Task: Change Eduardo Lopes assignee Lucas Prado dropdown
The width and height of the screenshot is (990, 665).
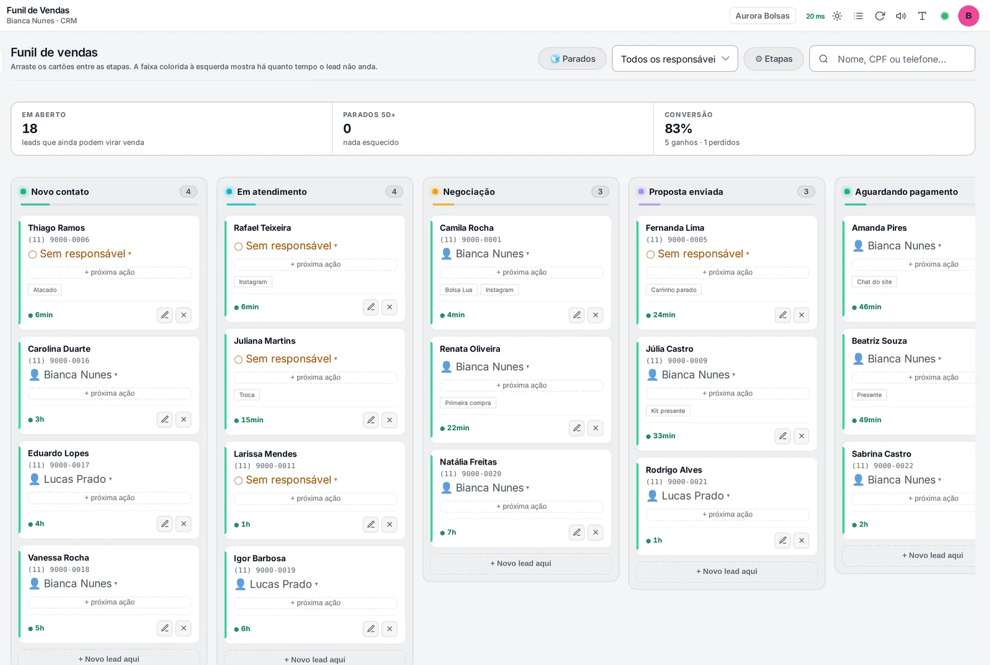Action: coord(71,479)
